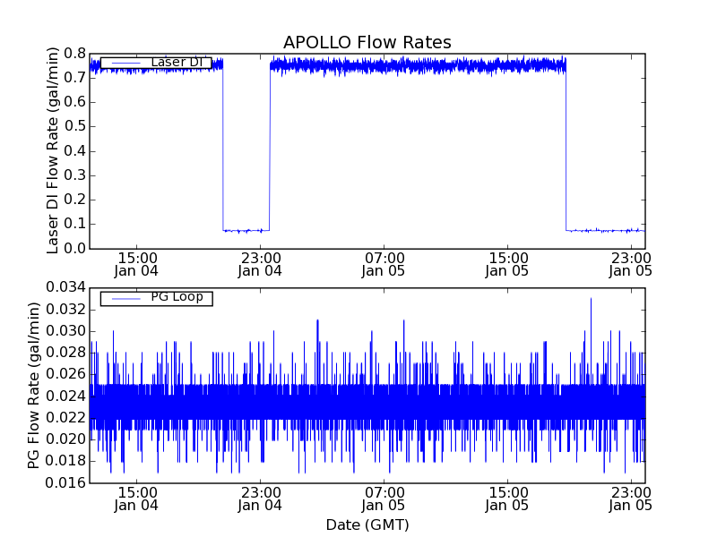Click the "APOLLO Flow Rates" chart title
This screenshot has height=537, width=717.
(367, 43)
